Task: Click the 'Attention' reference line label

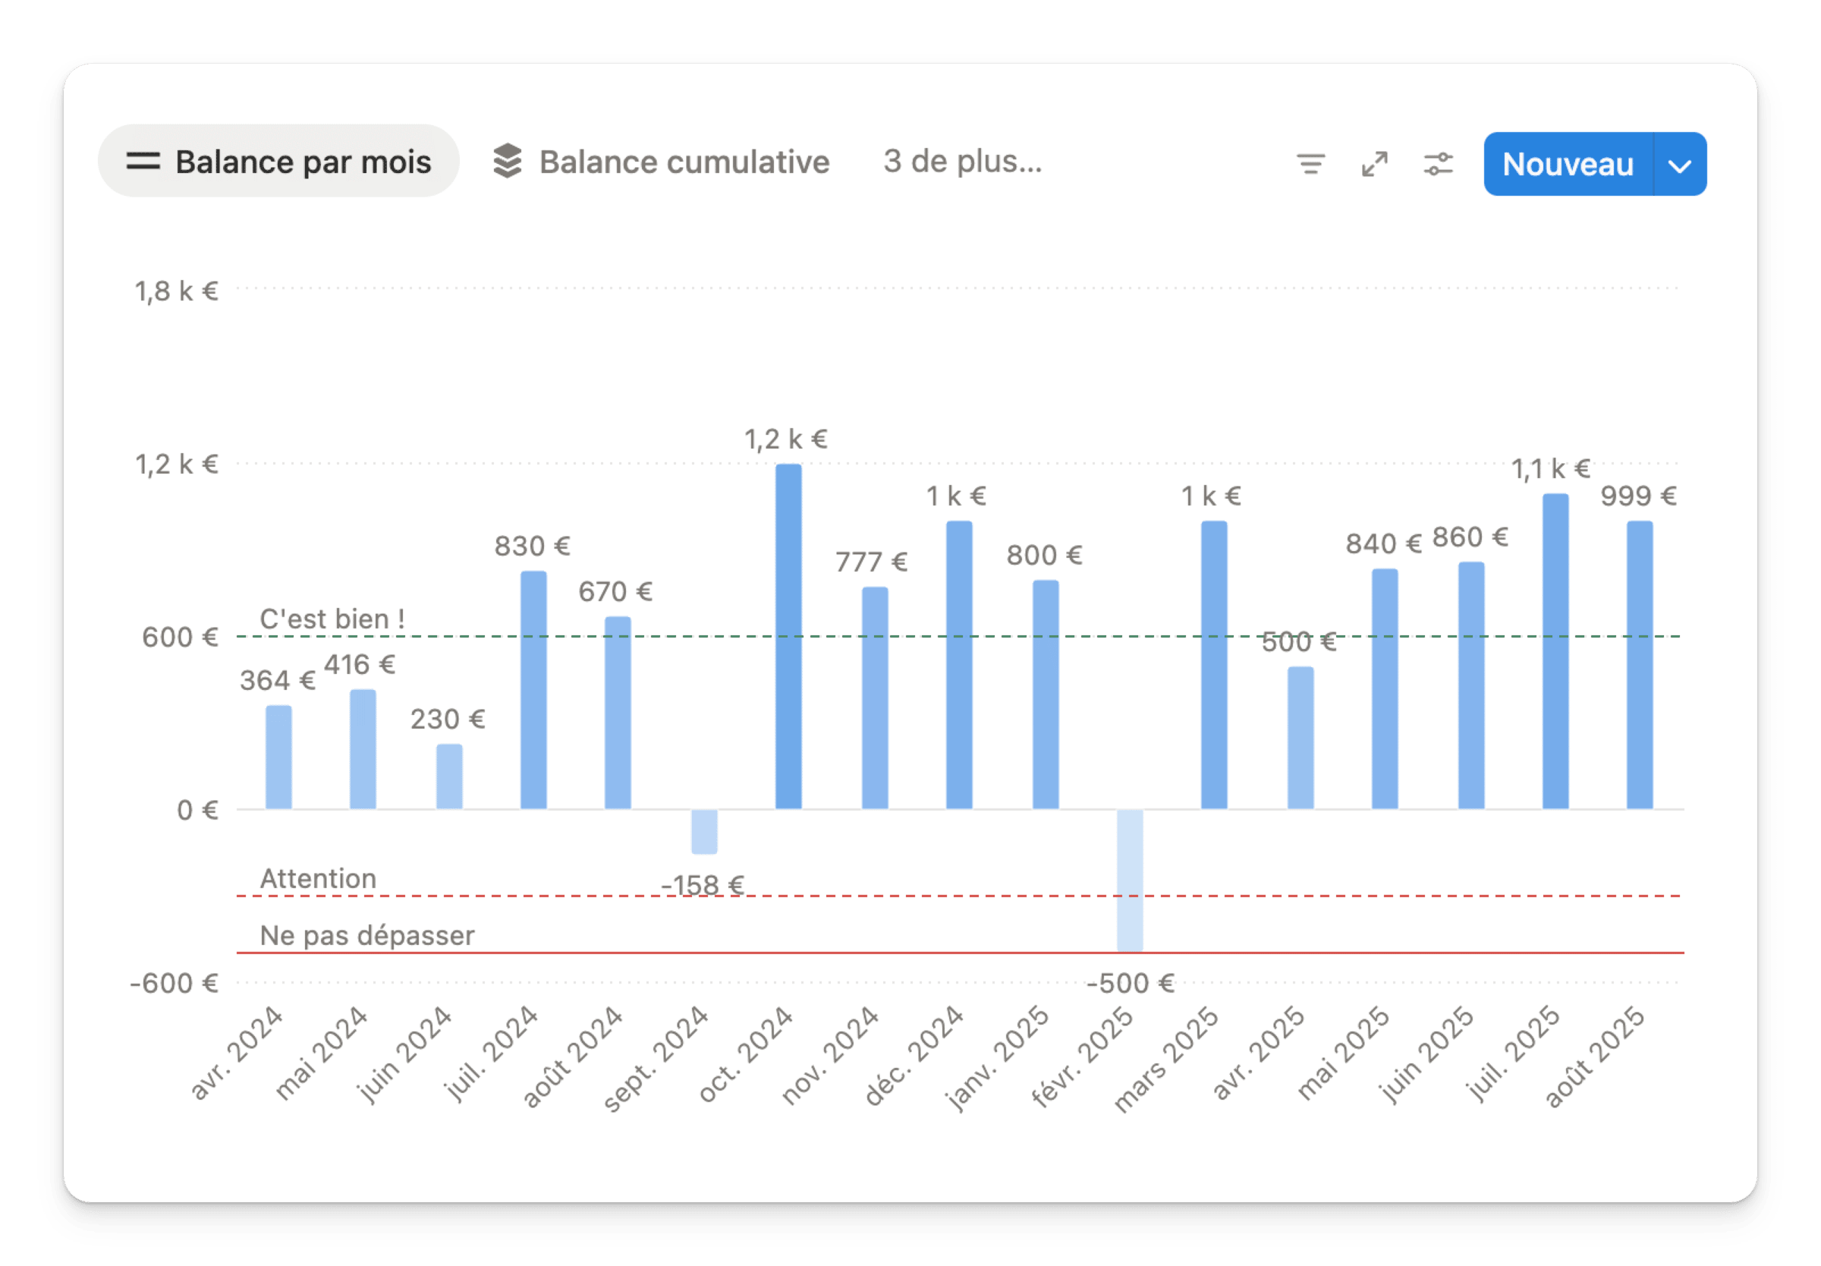Action: [318, 879]
